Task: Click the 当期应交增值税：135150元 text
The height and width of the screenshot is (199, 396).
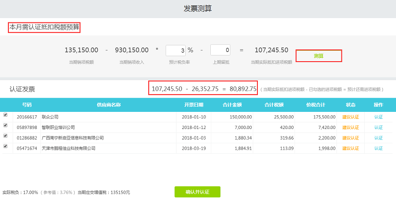Action: coord(104,192)
